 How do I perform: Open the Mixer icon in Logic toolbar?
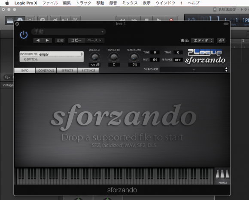65,19
